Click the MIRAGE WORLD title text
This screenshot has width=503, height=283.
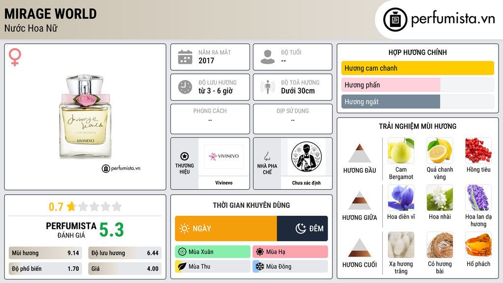(x=51, y=14)
